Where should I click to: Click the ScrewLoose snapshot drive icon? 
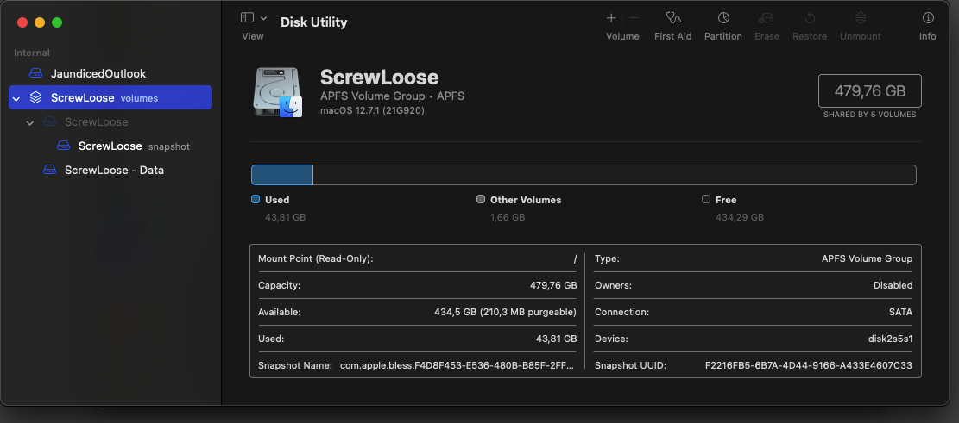64,146
